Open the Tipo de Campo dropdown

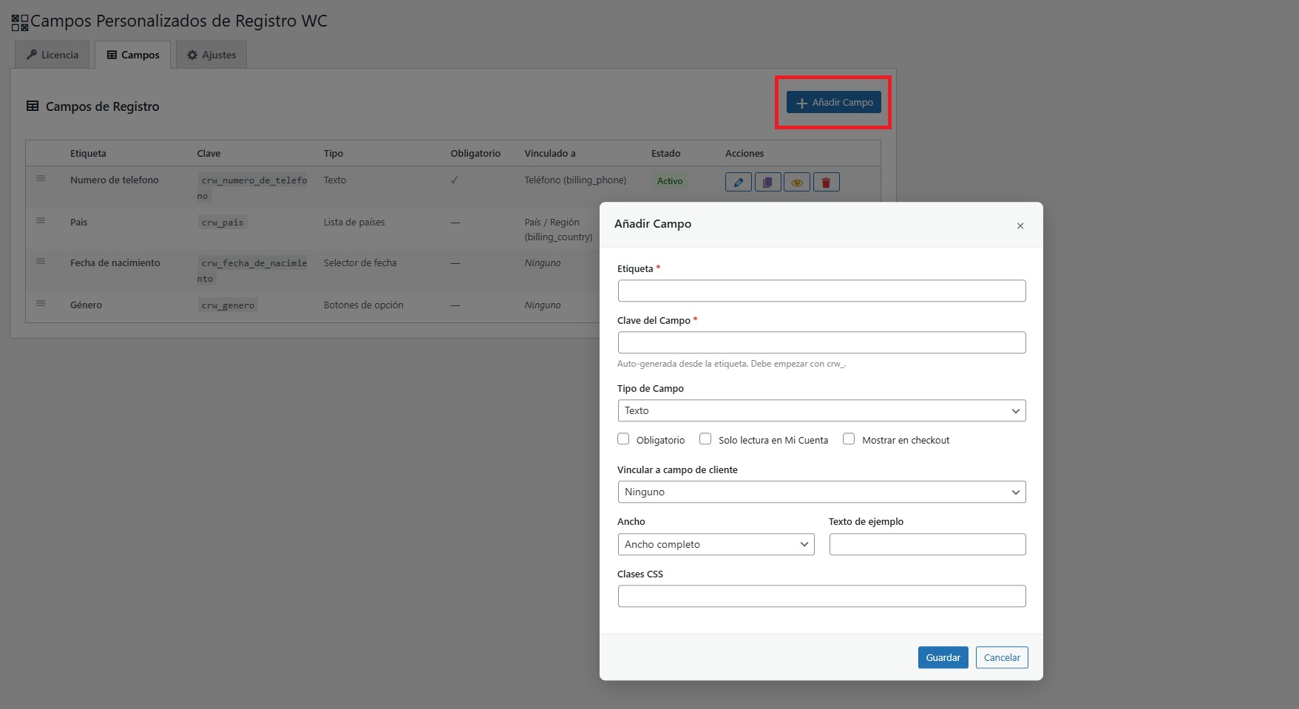(821, 411)
